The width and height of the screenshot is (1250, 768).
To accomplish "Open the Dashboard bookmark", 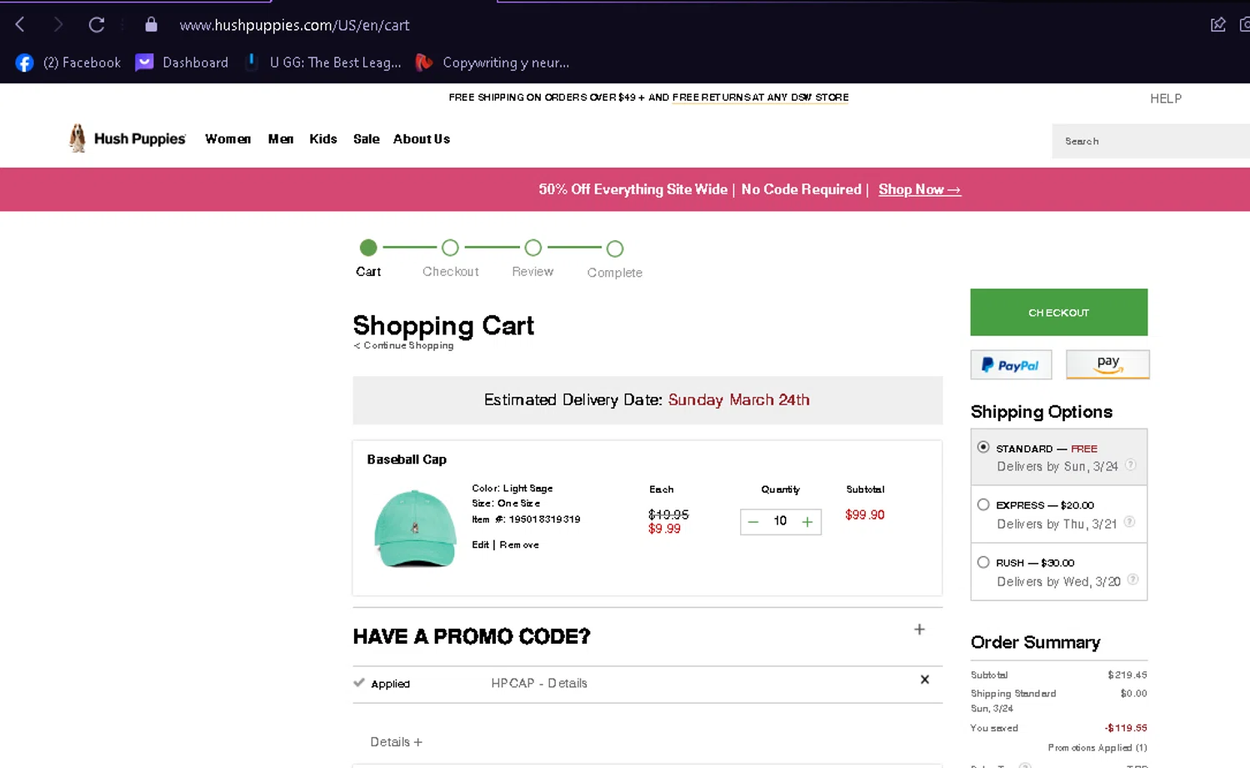I will (x=182, y=63).
